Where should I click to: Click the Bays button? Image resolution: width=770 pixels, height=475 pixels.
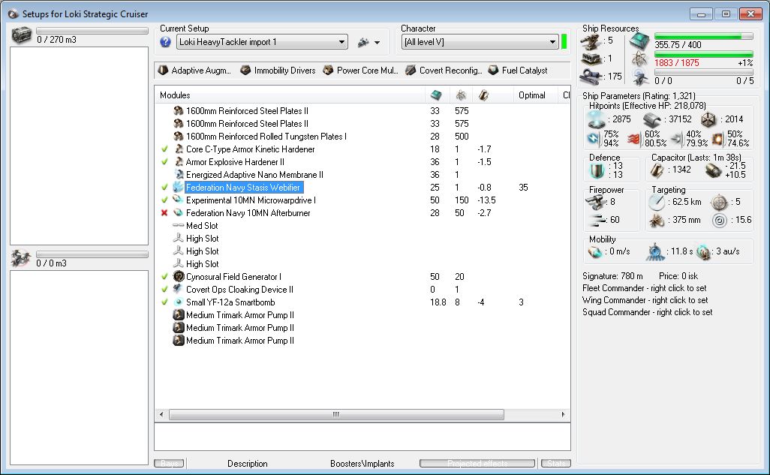pyautogui.click(x=169, y=463)
